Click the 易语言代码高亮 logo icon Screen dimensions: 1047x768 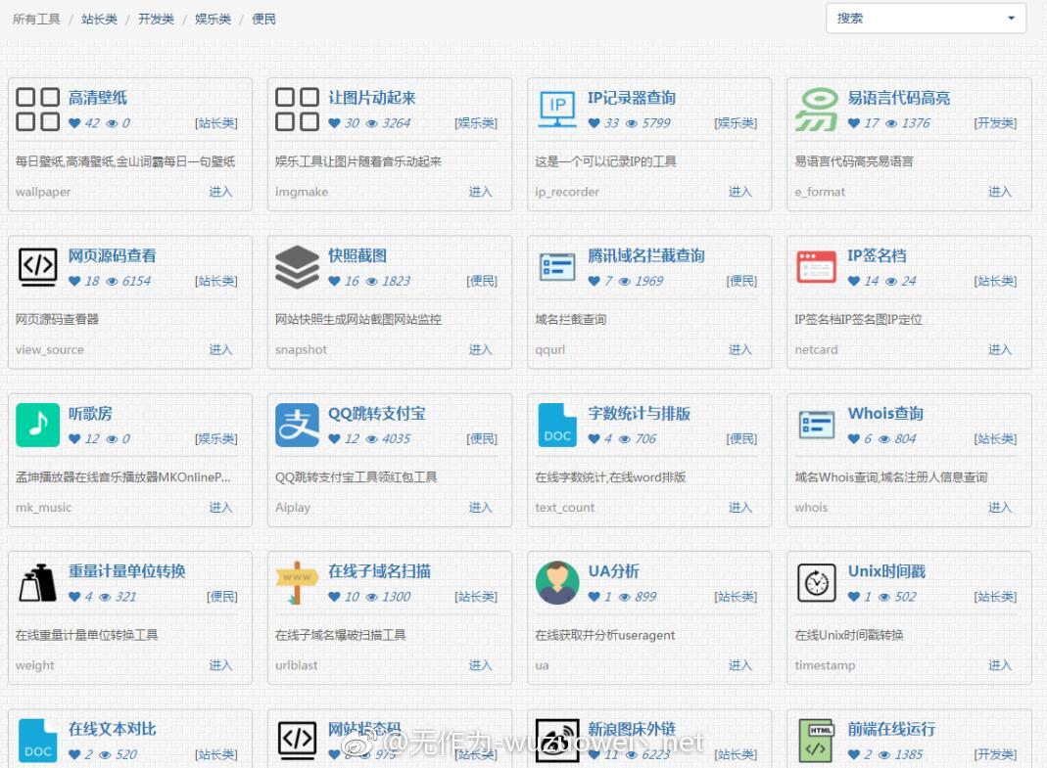(x=816, y=108)
